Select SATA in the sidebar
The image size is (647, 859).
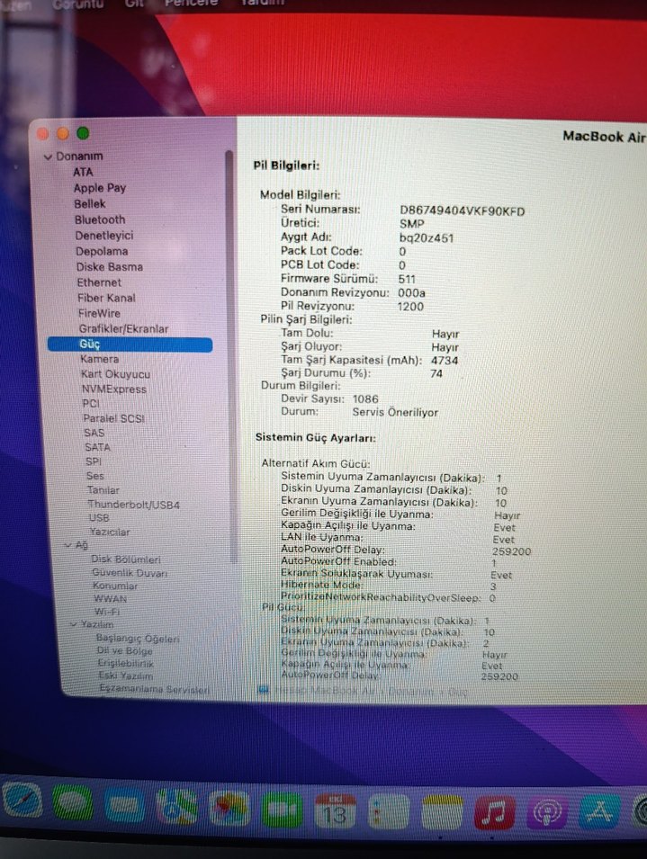(97, 447)
